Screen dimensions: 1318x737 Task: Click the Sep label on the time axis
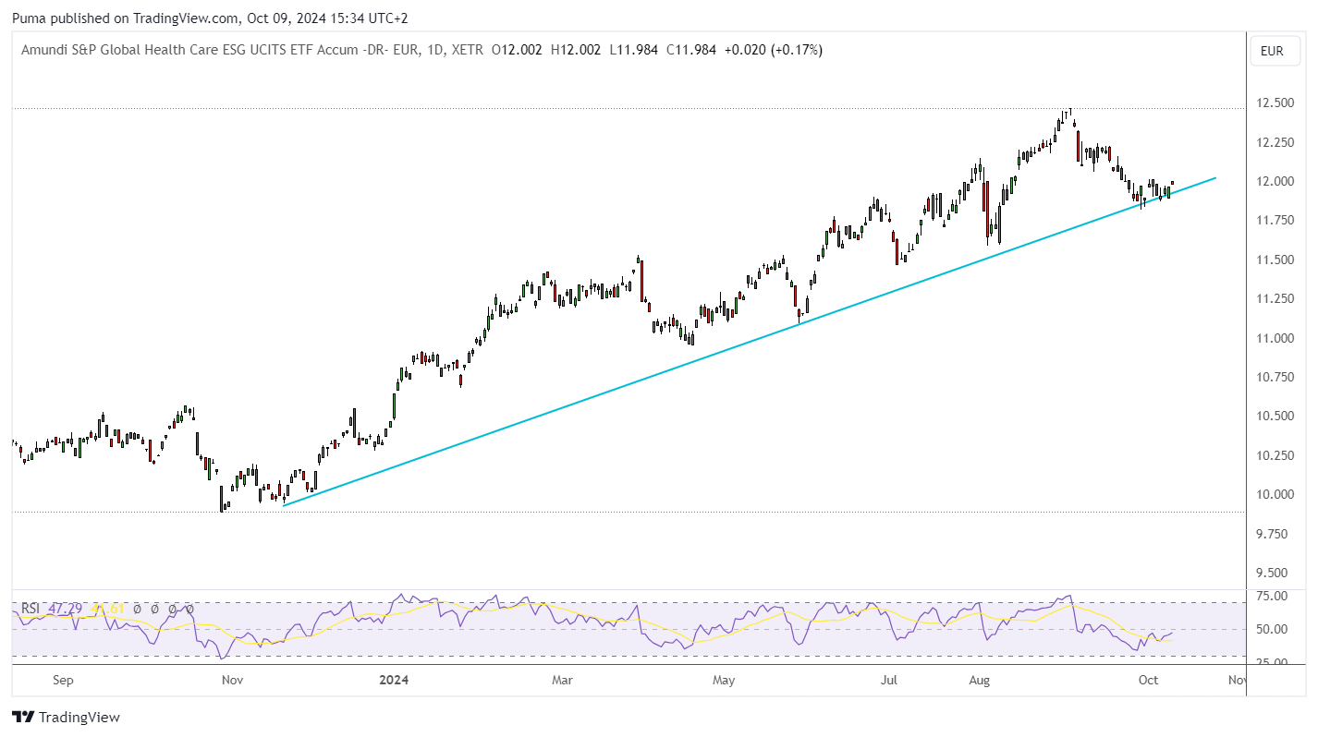click(63, 681)
